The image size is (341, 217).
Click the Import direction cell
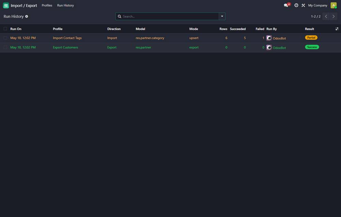pyautogui.click(x=112, y=38)
